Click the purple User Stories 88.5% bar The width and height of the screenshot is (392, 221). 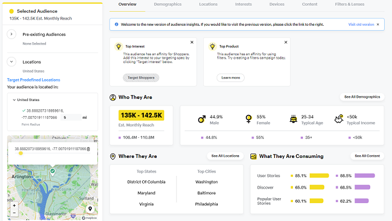tap(365, 176)
